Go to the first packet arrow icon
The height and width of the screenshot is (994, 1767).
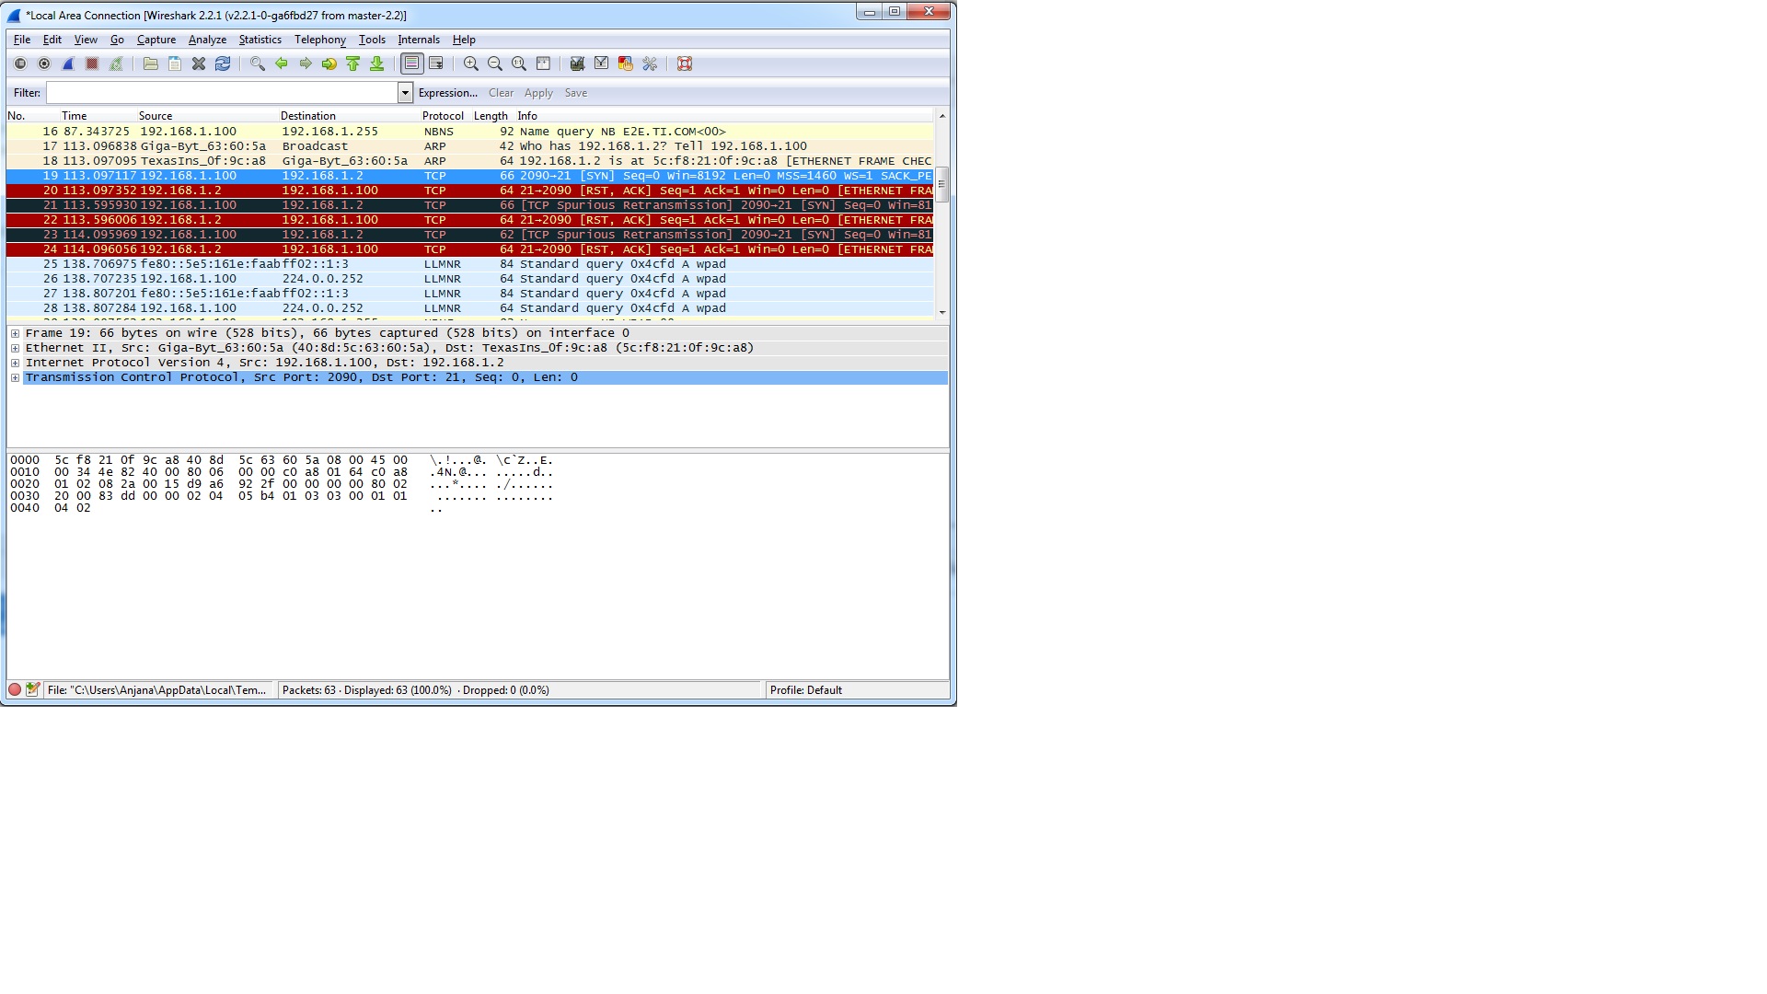(353, 64)
